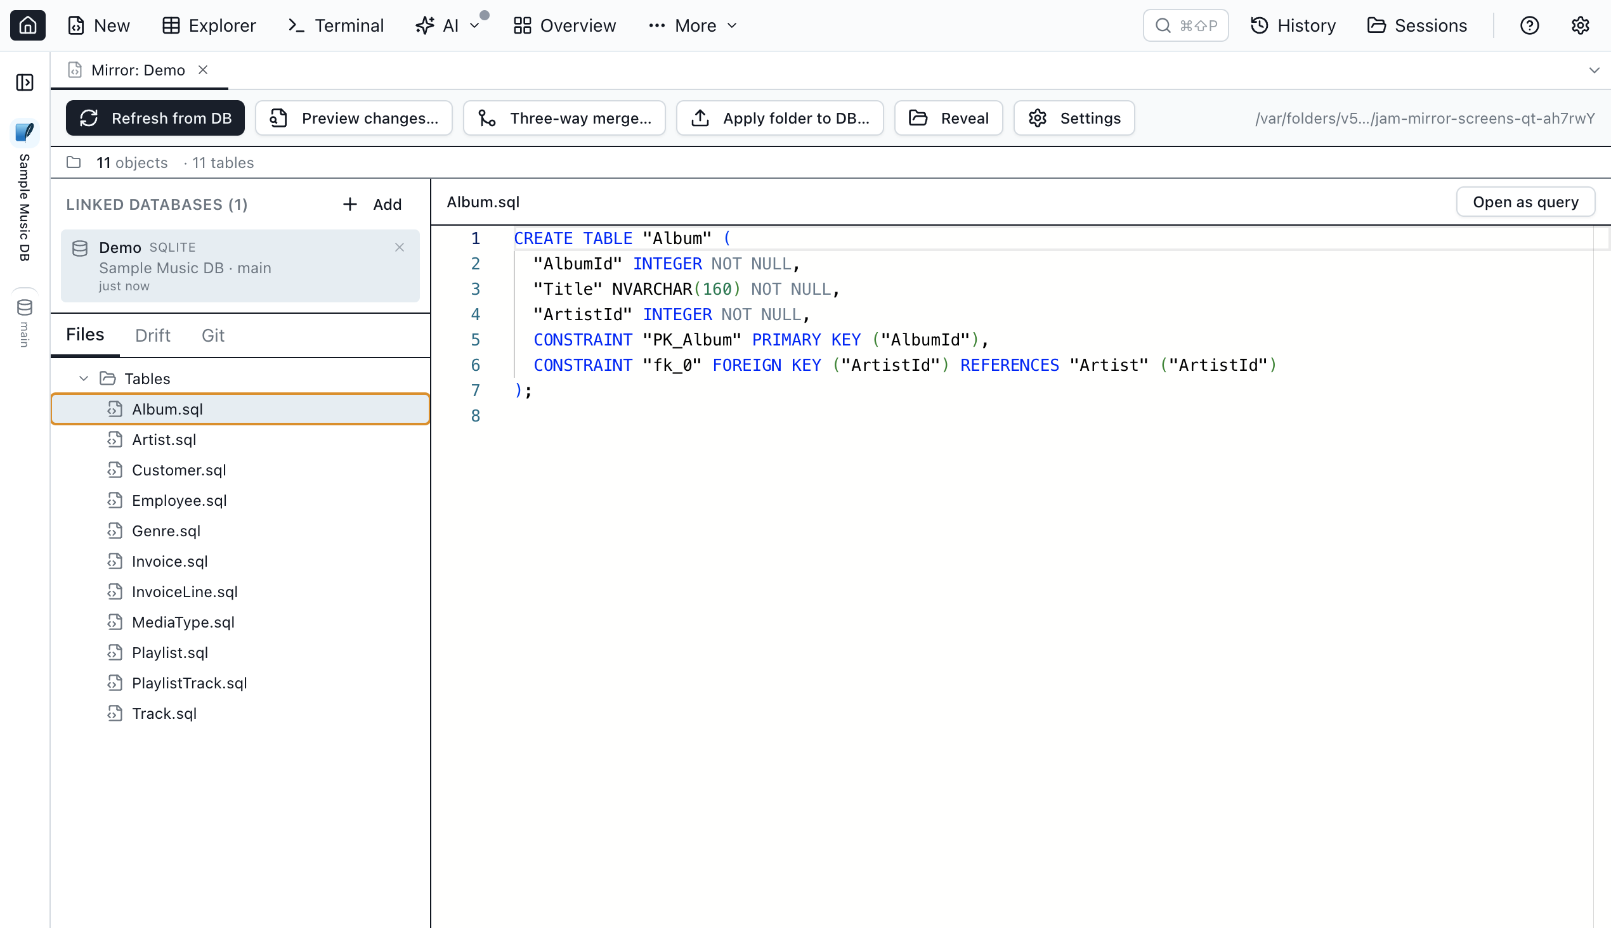The height and width of the screenshot is (928, 1611).
Task: Open mirror Settings button
Action: click(1074, 118)
